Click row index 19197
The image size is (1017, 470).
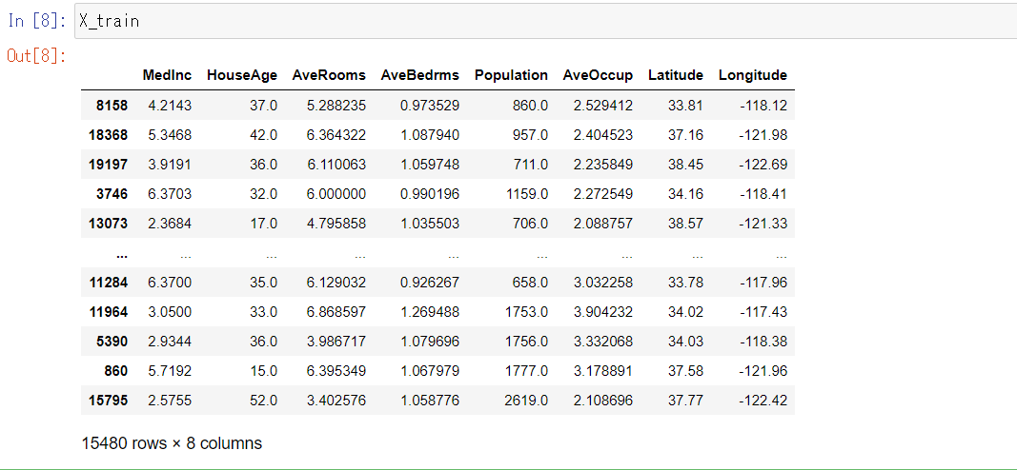tap(110, 165)
